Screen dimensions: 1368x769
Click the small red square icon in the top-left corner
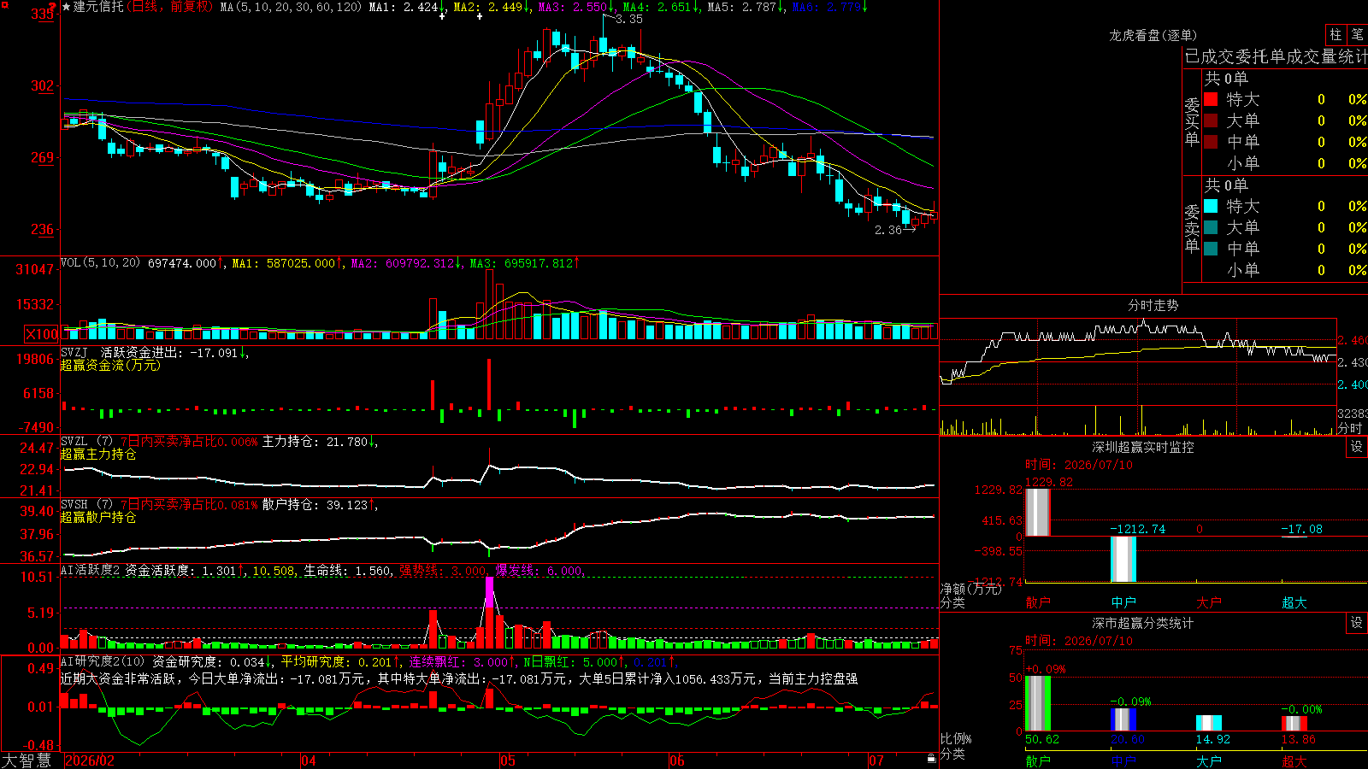coord(3,3)
